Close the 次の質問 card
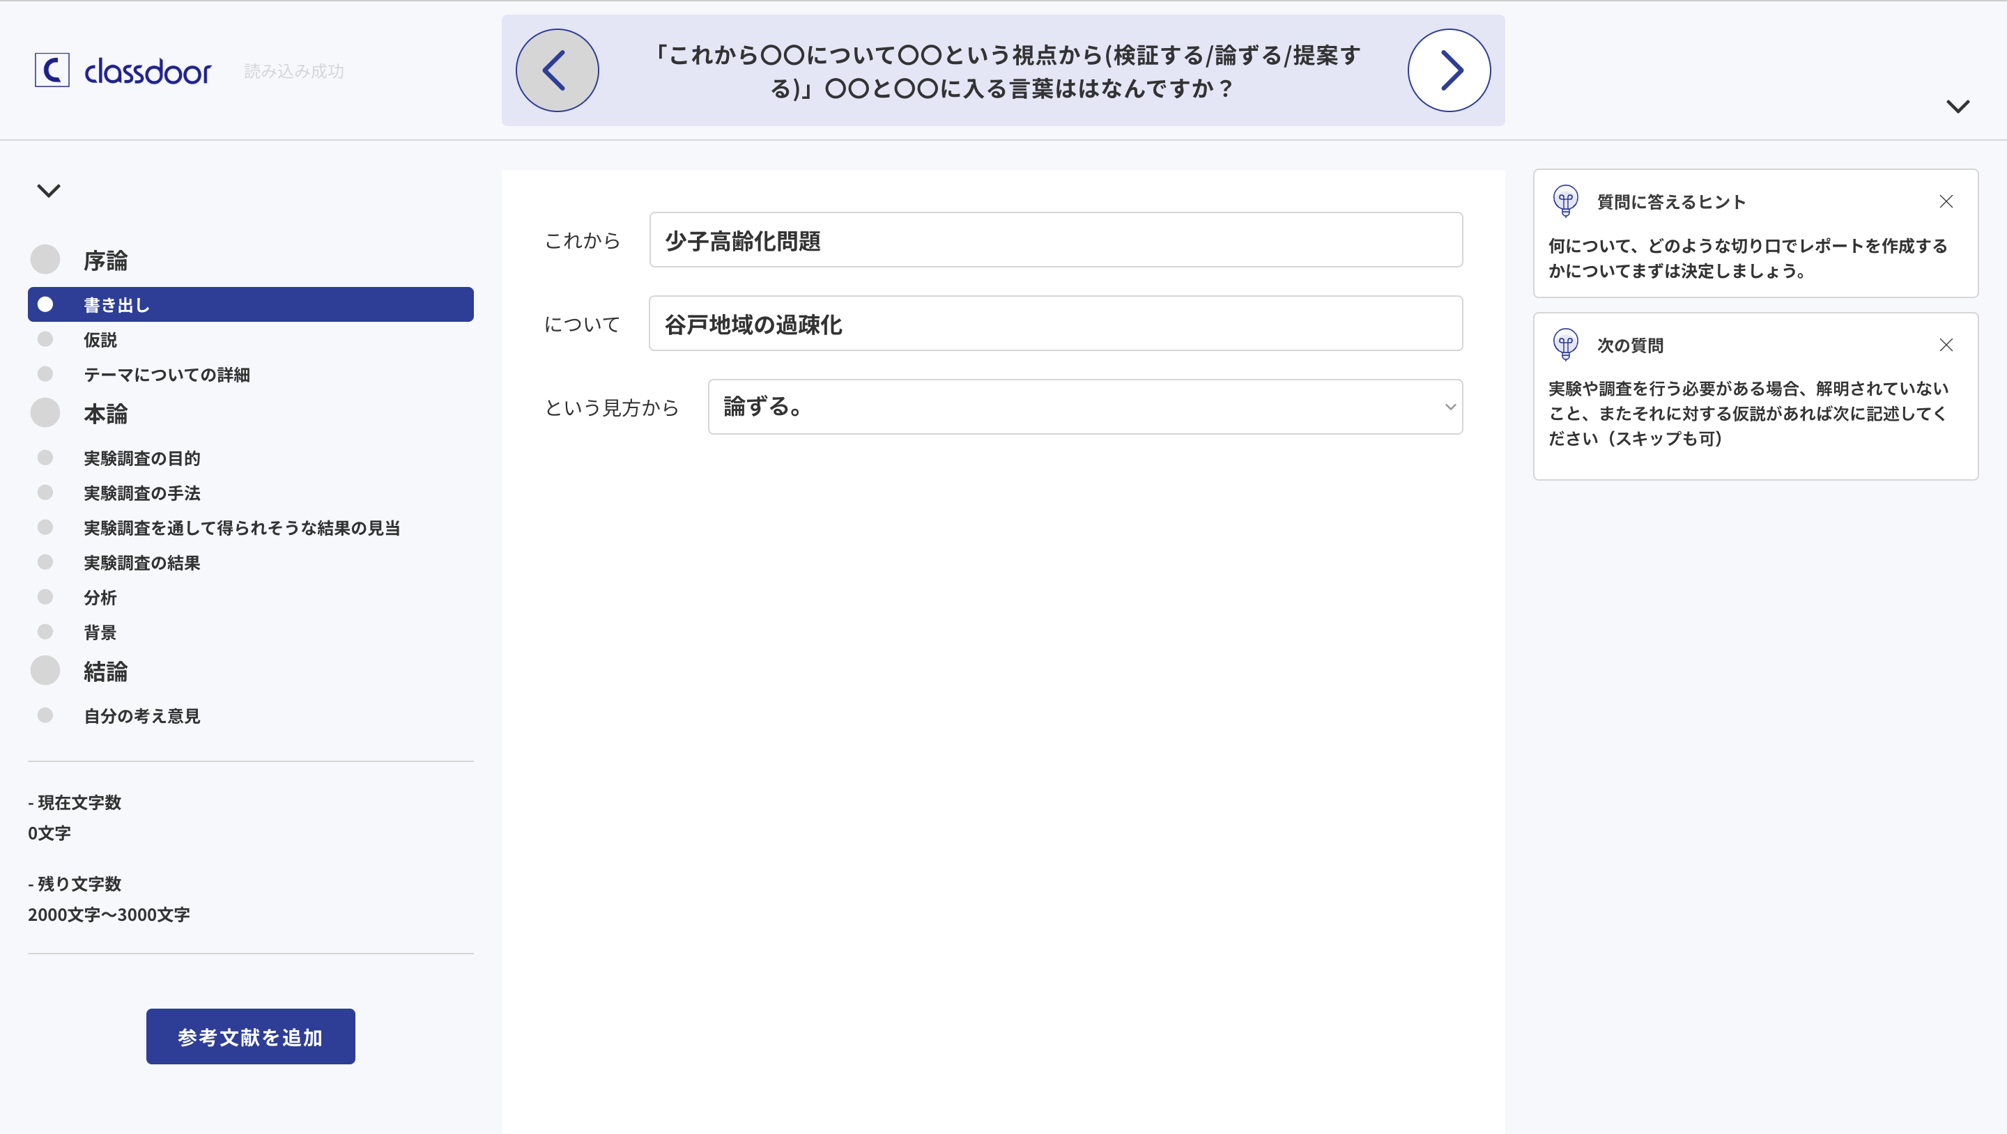Image resolution: width=2007 pixels, height=1134 pixels. click(x=1946, y=345)
